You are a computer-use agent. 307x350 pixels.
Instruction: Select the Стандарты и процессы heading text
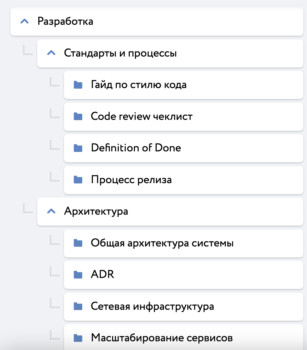coord(121,53)
